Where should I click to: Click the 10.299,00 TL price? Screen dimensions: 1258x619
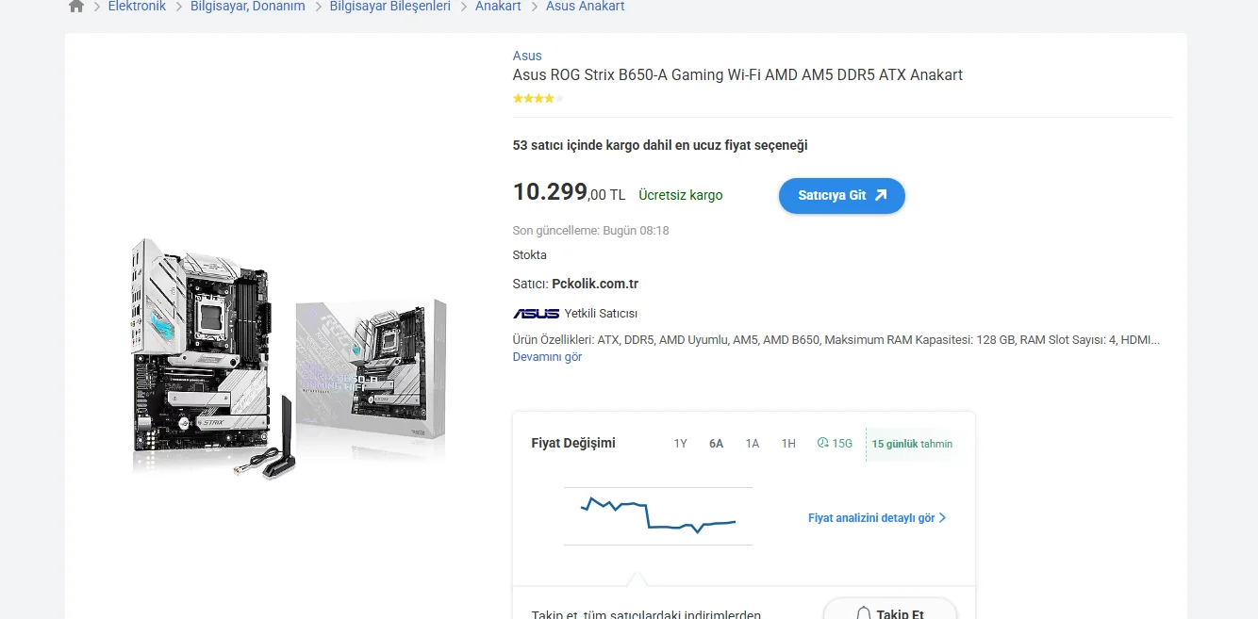(x=569, y=192)
